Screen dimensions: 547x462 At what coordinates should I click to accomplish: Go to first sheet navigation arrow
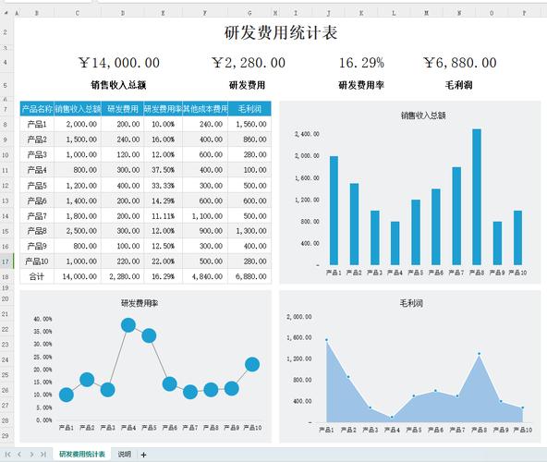(7, 454)
